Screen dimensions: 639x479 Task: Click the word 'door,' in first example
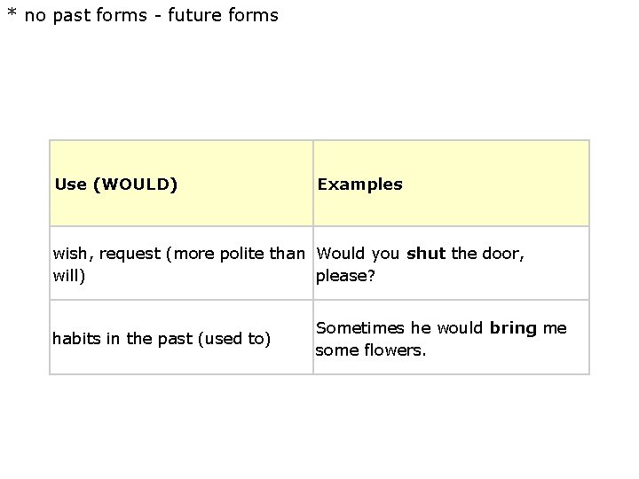[503, 254]
